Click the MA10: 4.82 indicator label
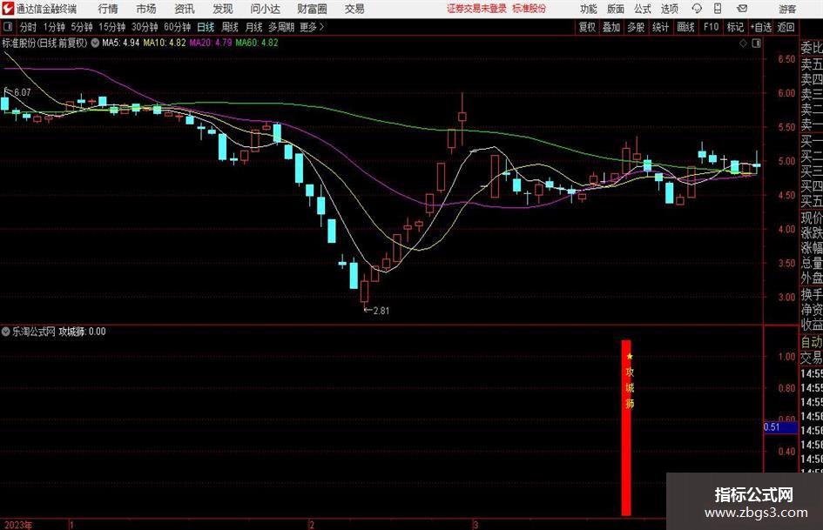The image size is (823, 530). (x=165, y=43)
